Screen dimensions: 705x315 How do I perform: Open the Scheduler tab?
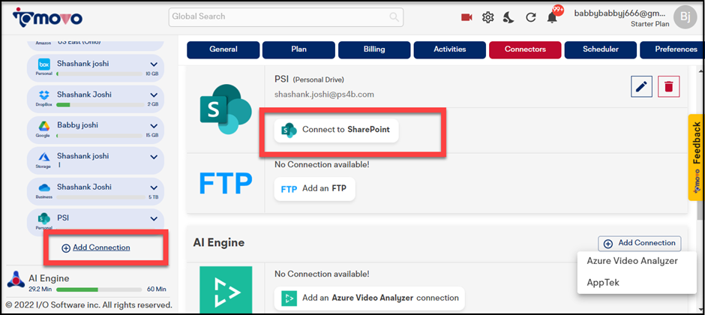(x=601, y=49)
